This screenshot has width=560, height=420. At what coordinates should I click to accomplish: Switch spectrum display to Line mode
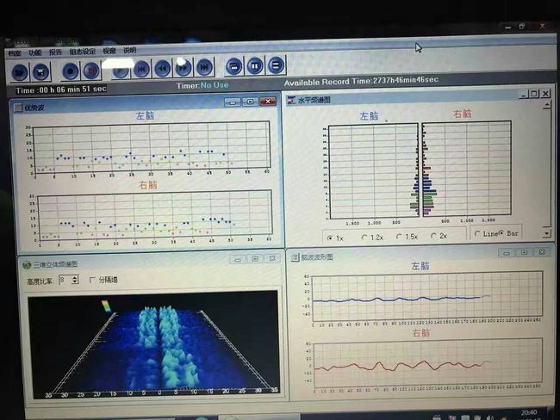pos(477,234)
